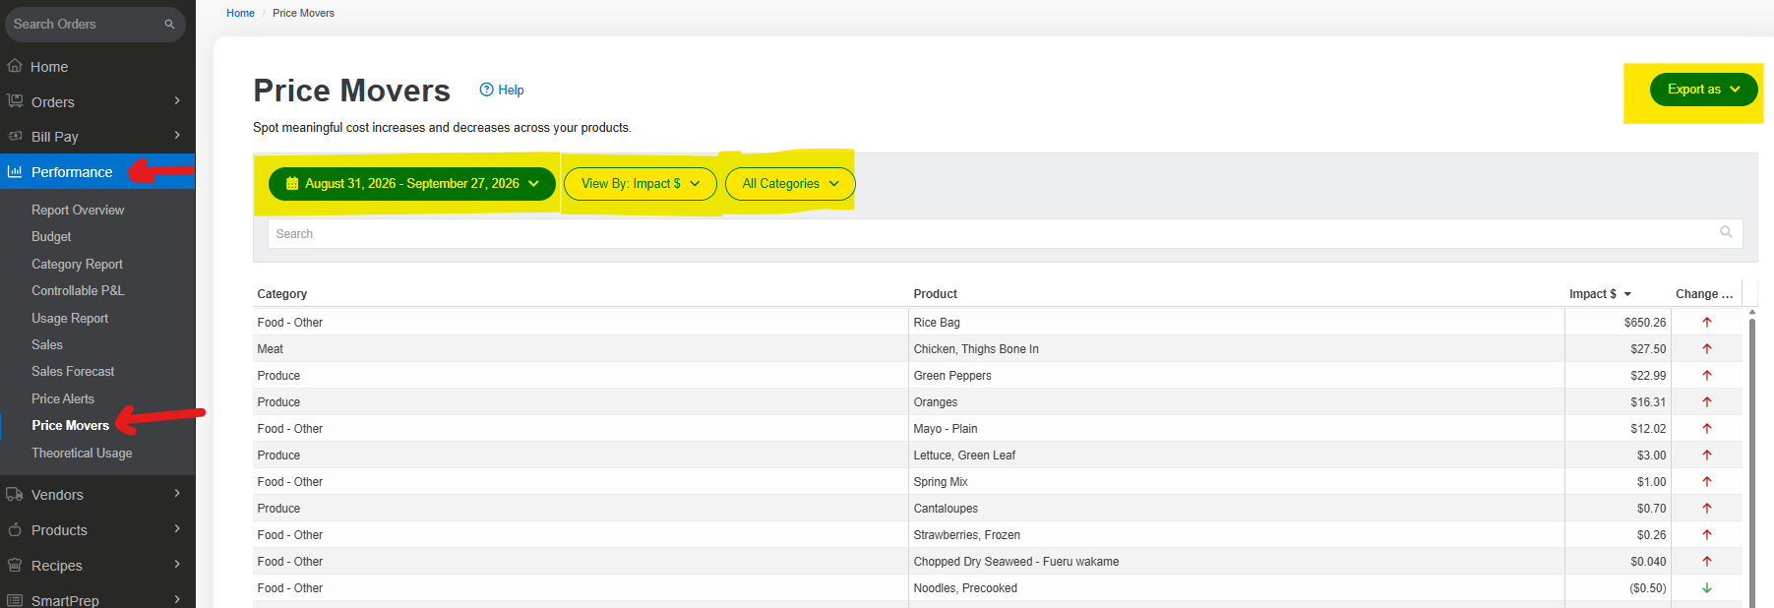Sort by the Category column header
The width and height of the screenshot is (1774, 608).
(x=282, y=293)
